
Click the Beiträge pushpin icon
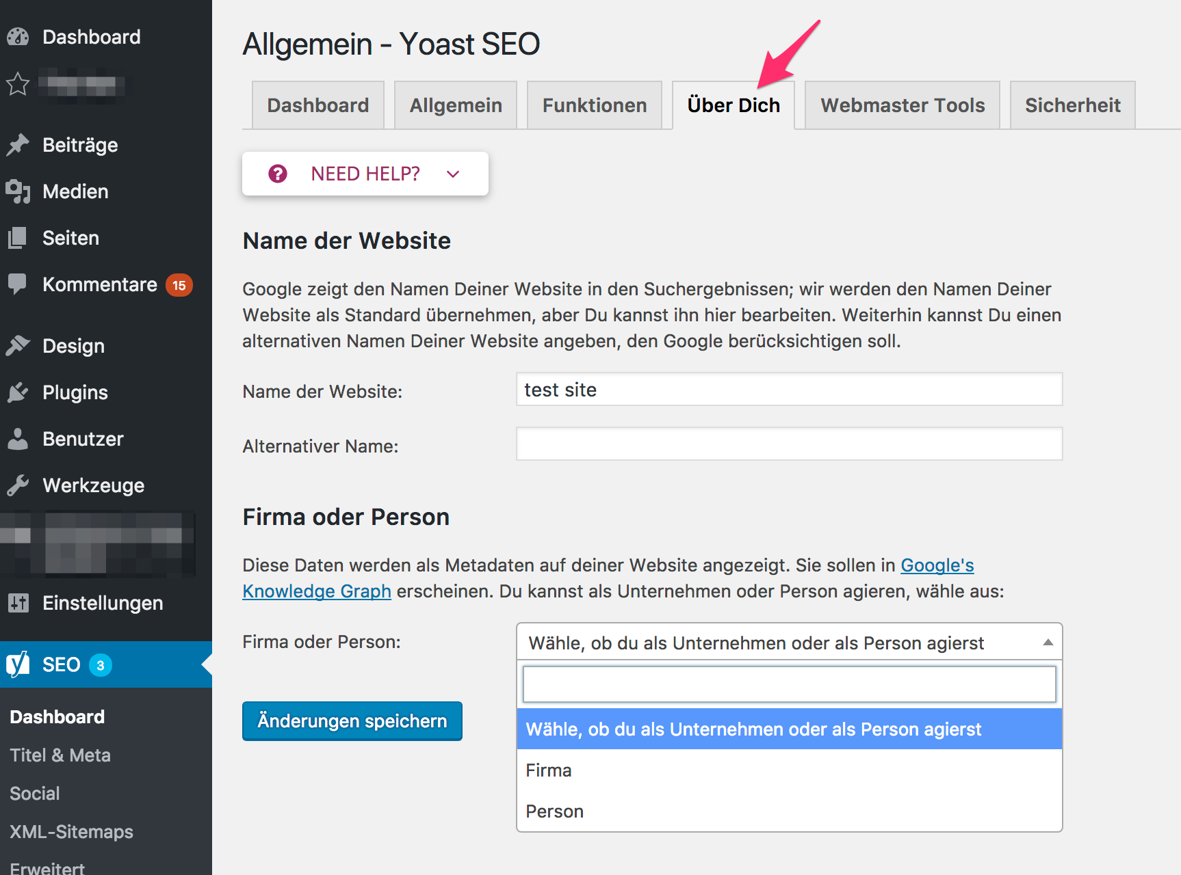tap(18, 145)
